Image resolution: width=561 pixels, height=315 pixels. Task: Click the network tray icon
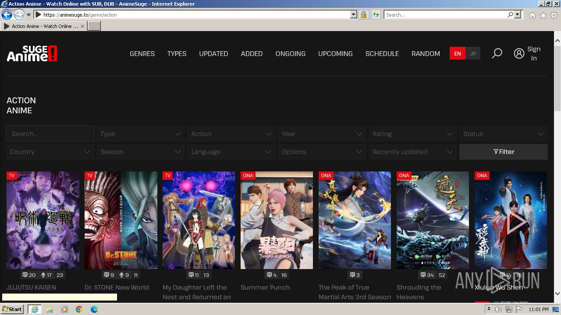(509, 309)
